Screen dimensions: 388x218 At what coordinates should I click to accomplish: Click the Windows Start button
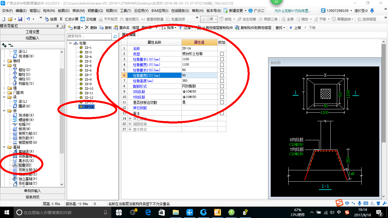click(6, 212)
